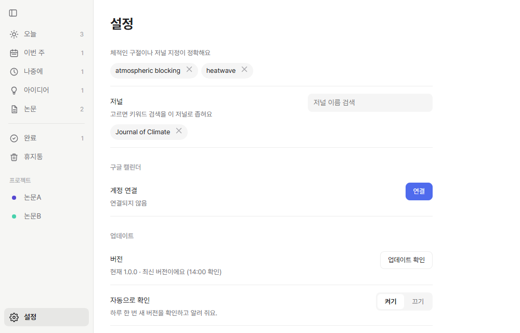Click the 계정 연결 label
The height and width of the screenshot is (333, 520).
pos(124,191)
